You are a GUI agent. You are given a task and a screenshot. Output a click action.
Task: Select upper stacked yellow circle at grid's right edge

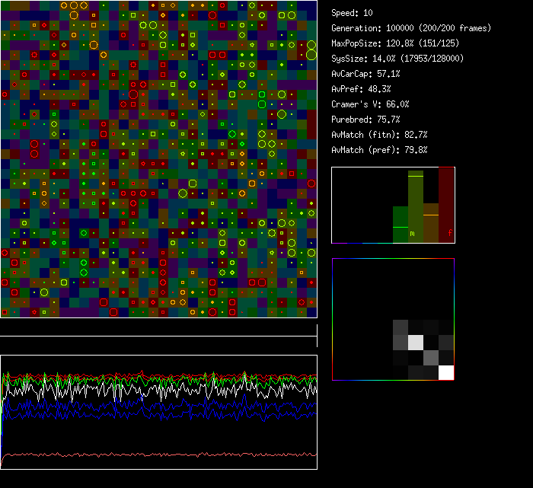coord(311,45)
